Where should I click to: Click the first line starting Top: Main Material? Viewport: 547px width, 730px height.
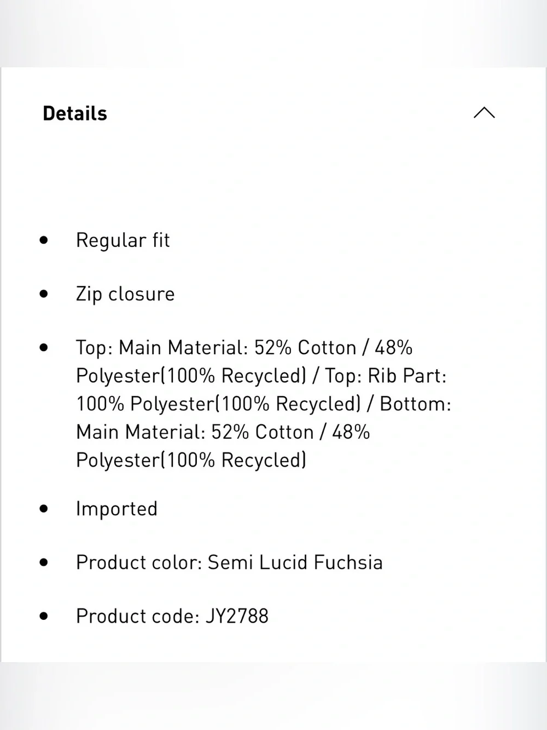[245, 348]
